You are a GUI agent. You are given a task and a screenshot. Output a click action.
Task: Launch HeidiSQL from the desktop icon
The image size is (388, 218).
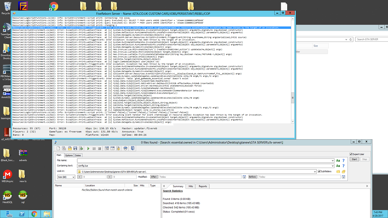[8, 195]
